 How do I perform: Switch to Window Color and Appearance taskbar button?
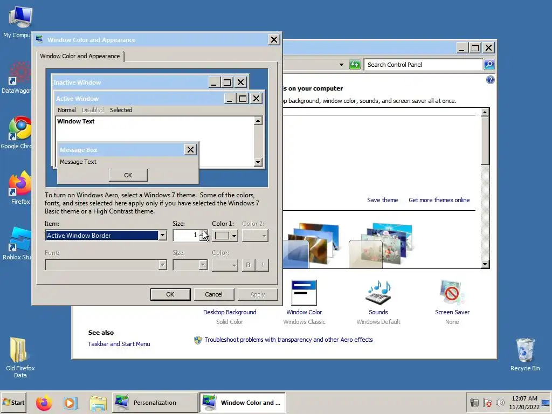click(x=242, y=403)
